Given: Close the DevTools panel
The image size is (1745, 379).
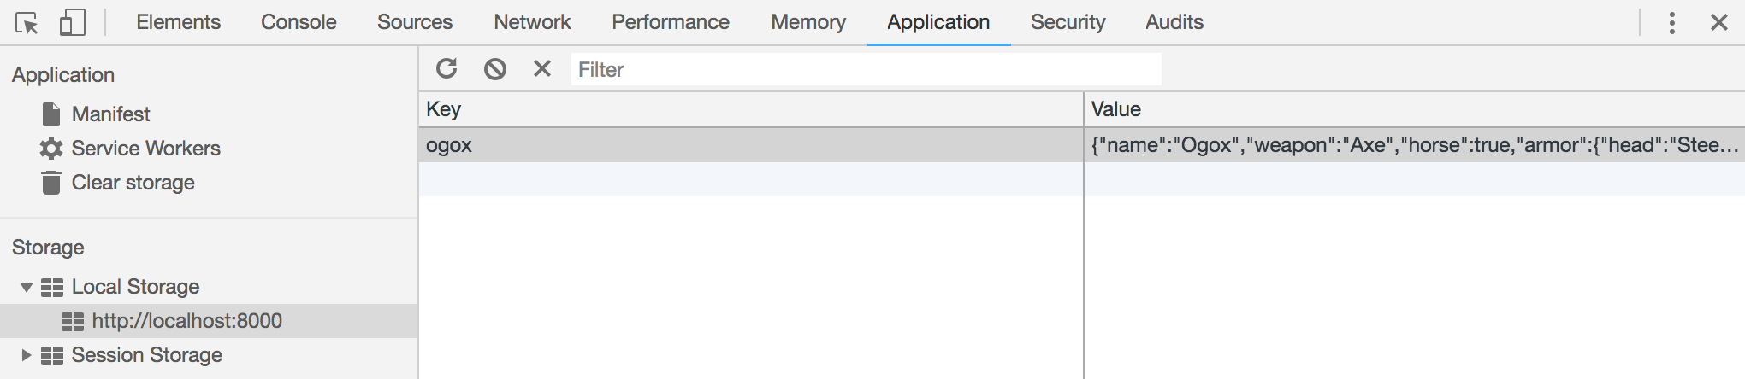Looking at the screenshot, I should [1718, 23].
